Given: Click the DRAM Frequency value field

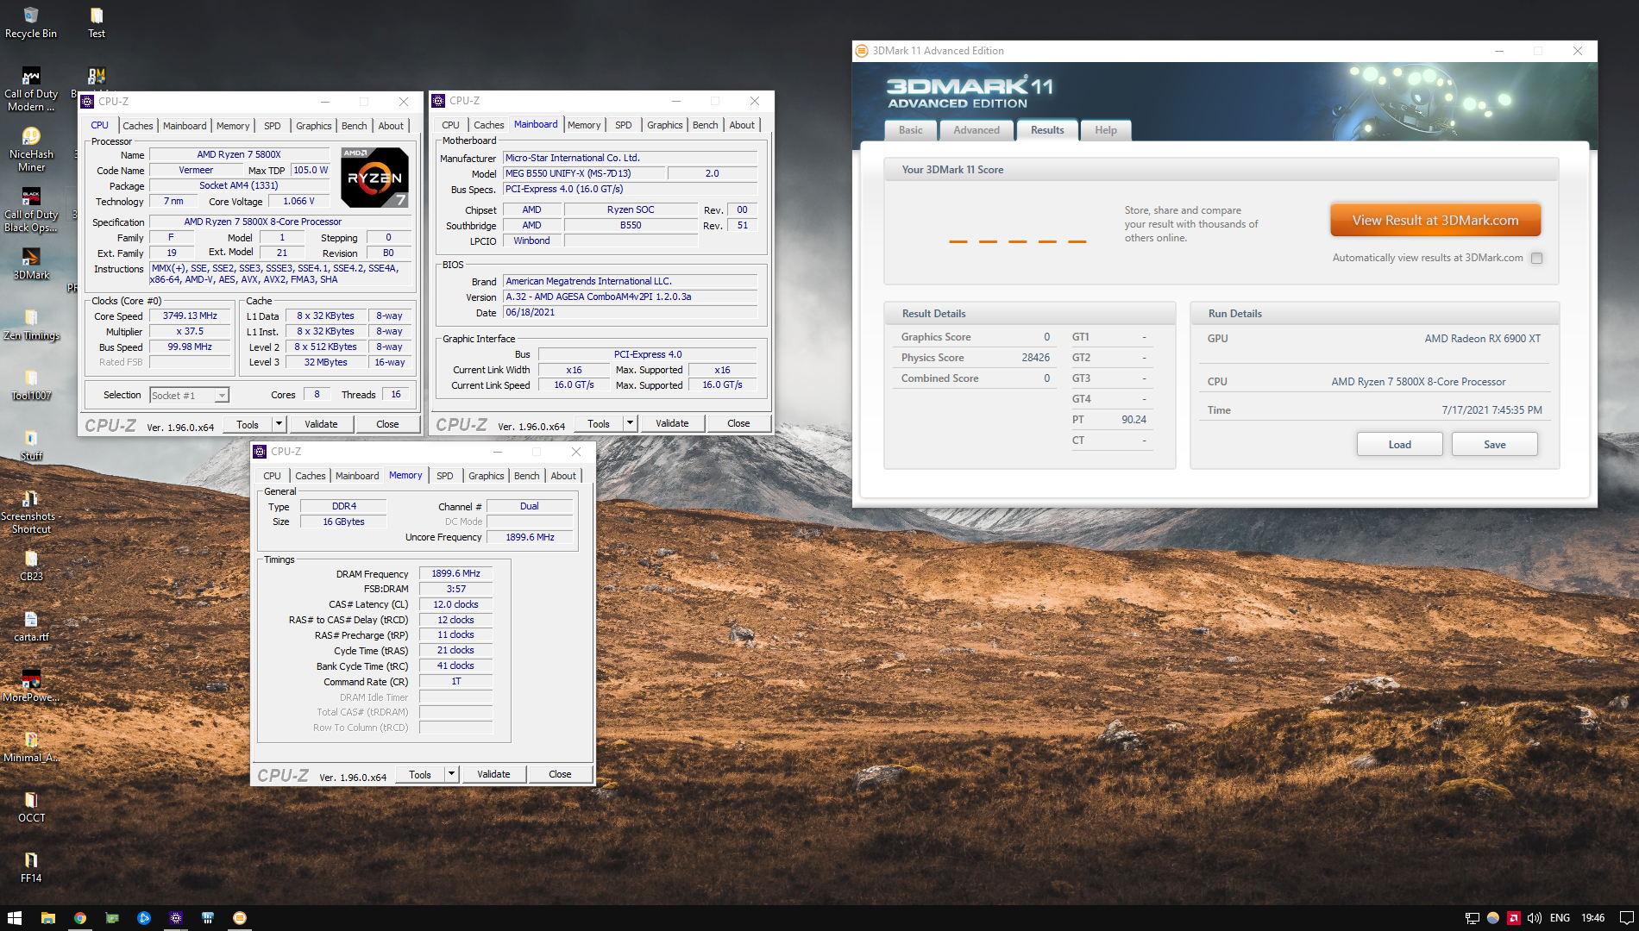Looking at the screenshot, I should click(455, 573).
